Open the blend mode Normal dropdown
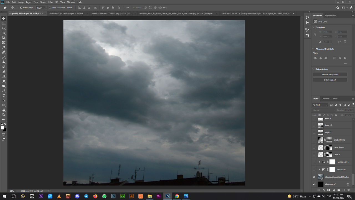This screenshot has width=355, height=200. [x=324, y=110]
